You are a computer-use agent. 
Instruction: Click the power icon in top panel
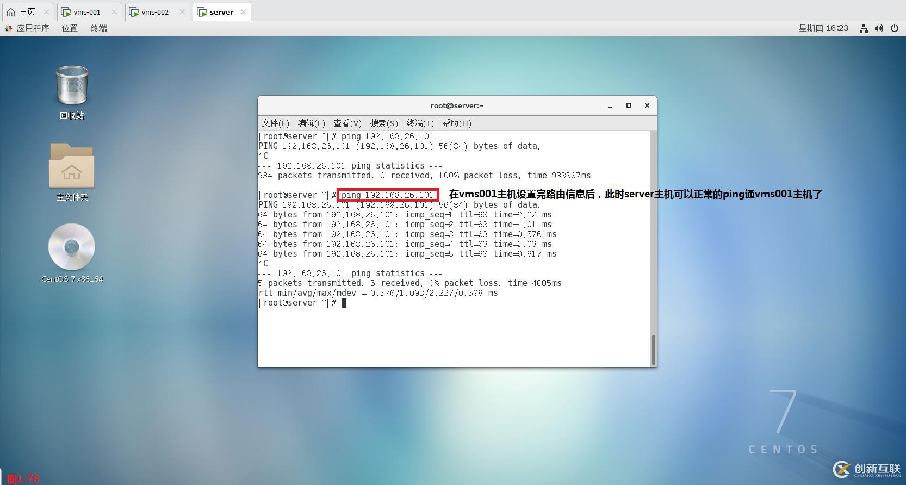click(894, 28)
